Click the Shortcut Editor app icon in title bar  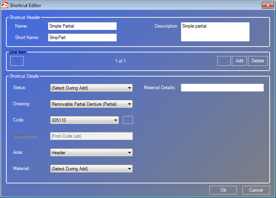pyautogui.click(x=5, y=5)
